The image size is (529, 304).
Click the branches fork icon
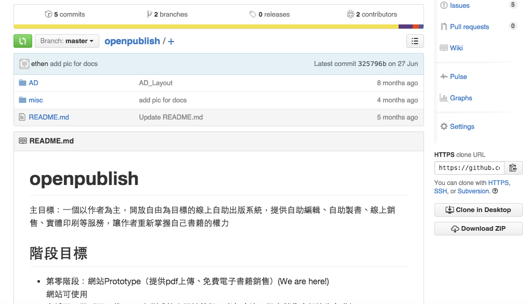click(x=149, y=14)
